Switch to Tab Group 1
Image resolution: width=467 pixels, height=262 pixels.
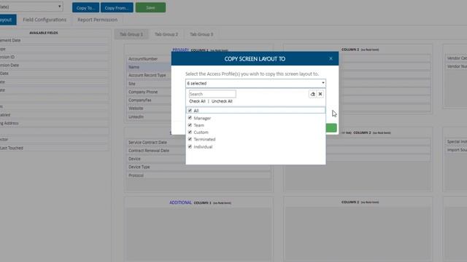131,34
